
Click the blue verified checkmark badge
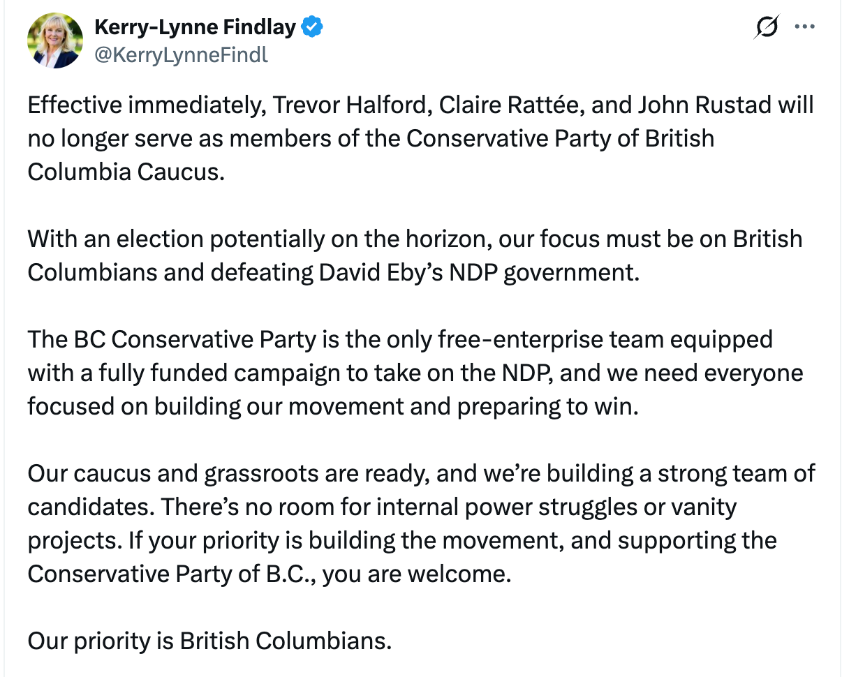point(311,27)
